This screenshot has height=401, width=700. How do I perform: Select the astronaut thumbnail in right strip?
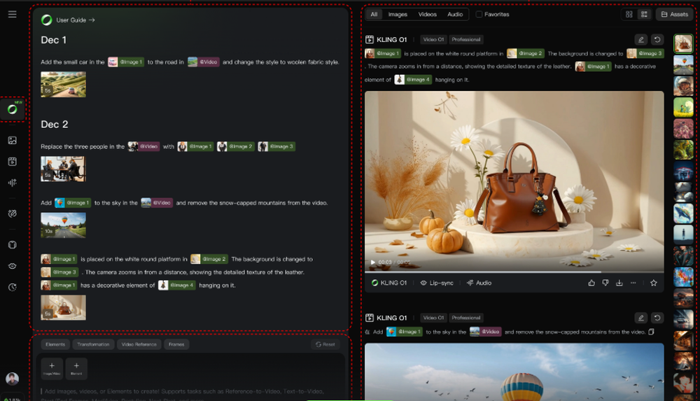click(683, 86)
